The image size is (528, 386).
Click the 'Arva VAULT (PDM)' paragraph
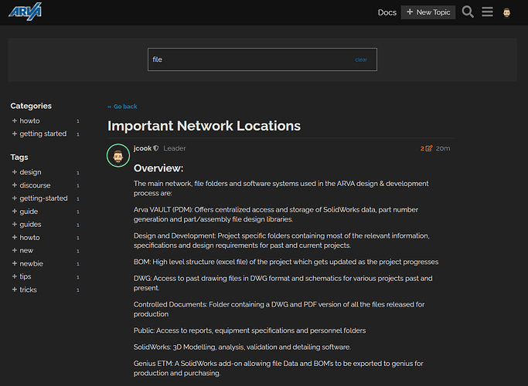click(276, 215)
